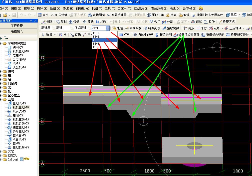Open 查找图元 find element tool
The height and width of the screenshot is (176, 252).
(96, 15)
